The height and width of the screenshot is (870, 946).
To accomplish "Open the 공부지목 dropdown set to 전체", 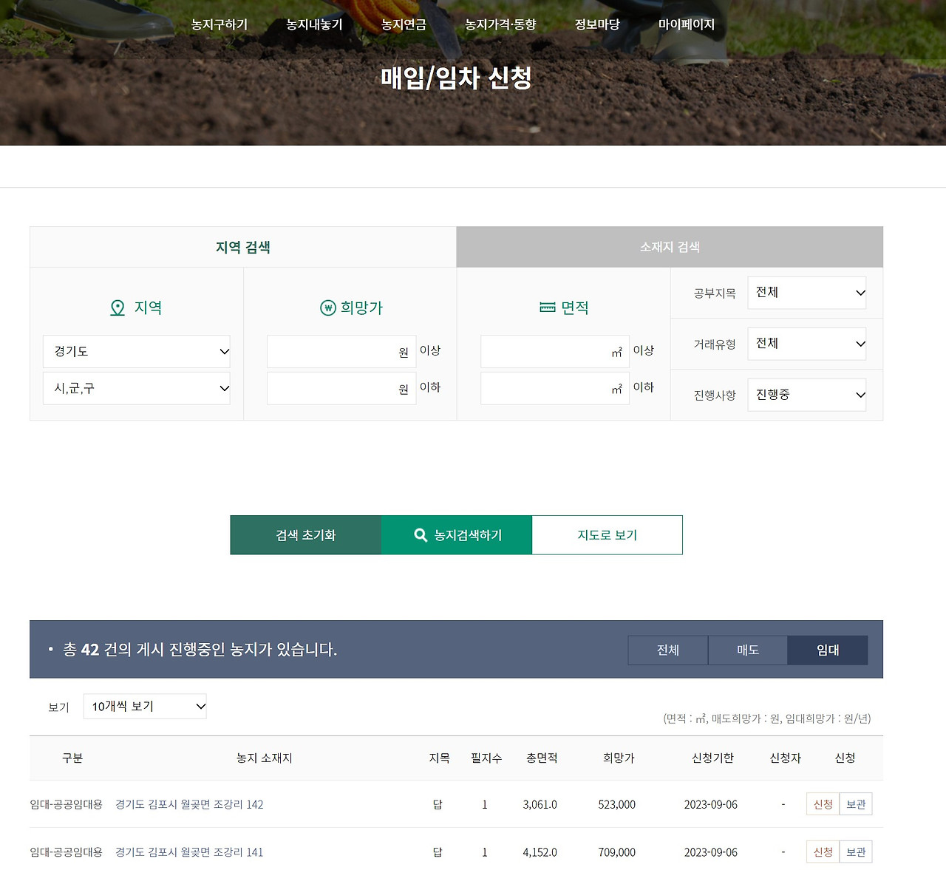I will (806, 292).
